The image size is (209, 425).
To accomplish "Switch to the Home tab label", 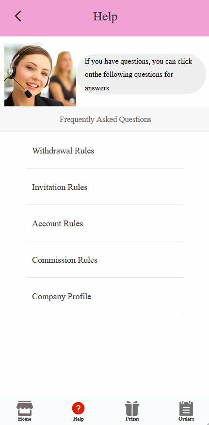I will pos(25,419).
